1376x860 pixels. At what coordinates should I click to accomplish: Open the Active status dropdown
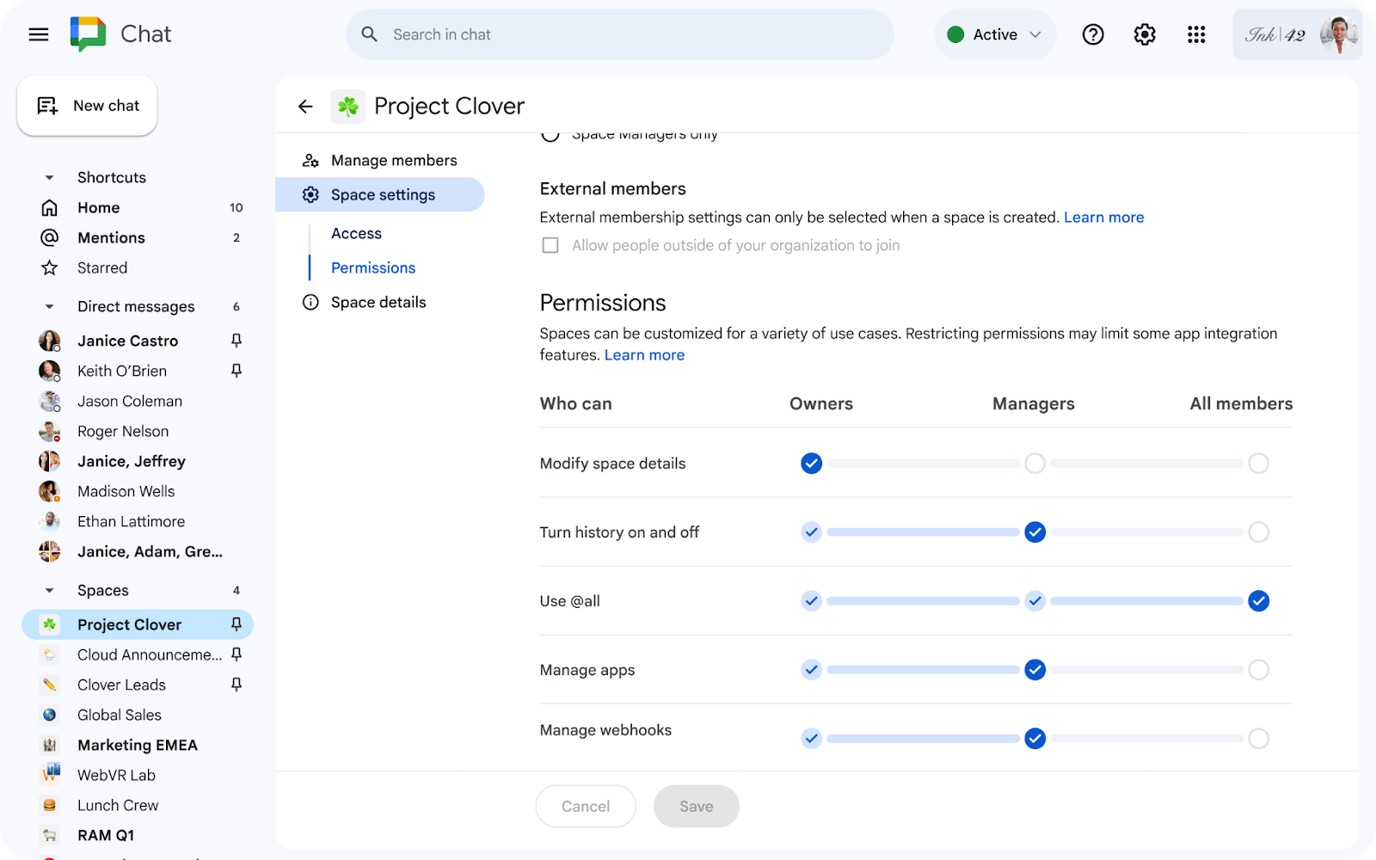pyautogui.click(x=995, y=34)
